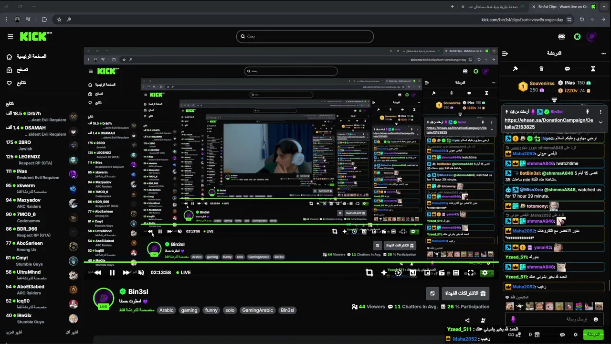Open the emoji picker in chat input

[595, 319]
